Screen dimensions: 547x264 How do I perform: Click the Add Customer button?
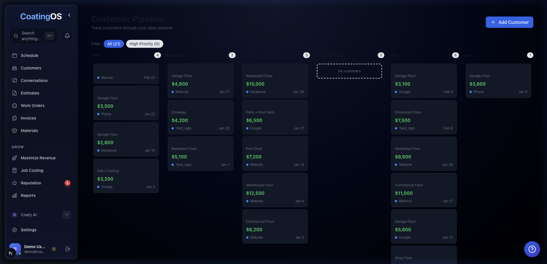[509, 22]
